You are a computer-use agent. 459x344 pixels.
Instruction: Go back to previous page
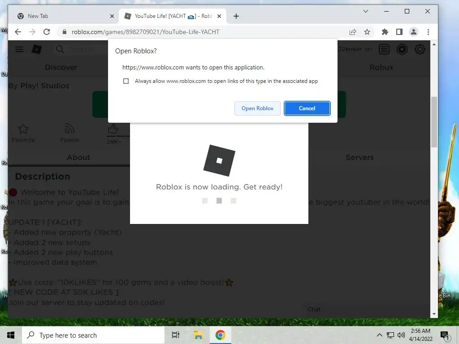(x=18, y=32)
